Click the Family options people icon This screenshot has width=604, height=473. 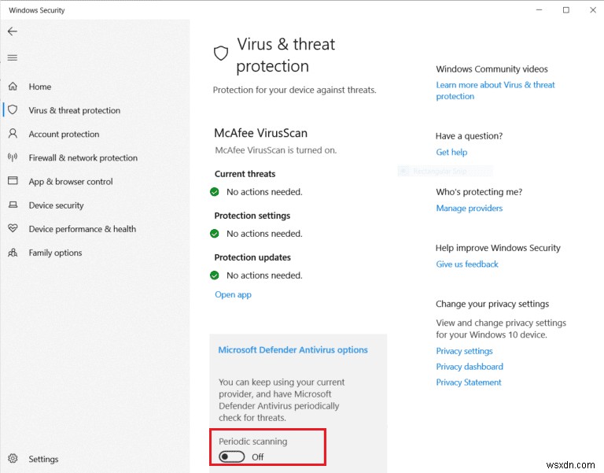point(13,253)
